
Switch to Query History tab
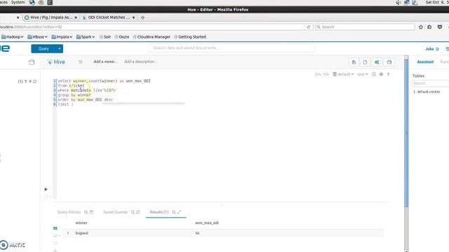[x=69, y=212]
